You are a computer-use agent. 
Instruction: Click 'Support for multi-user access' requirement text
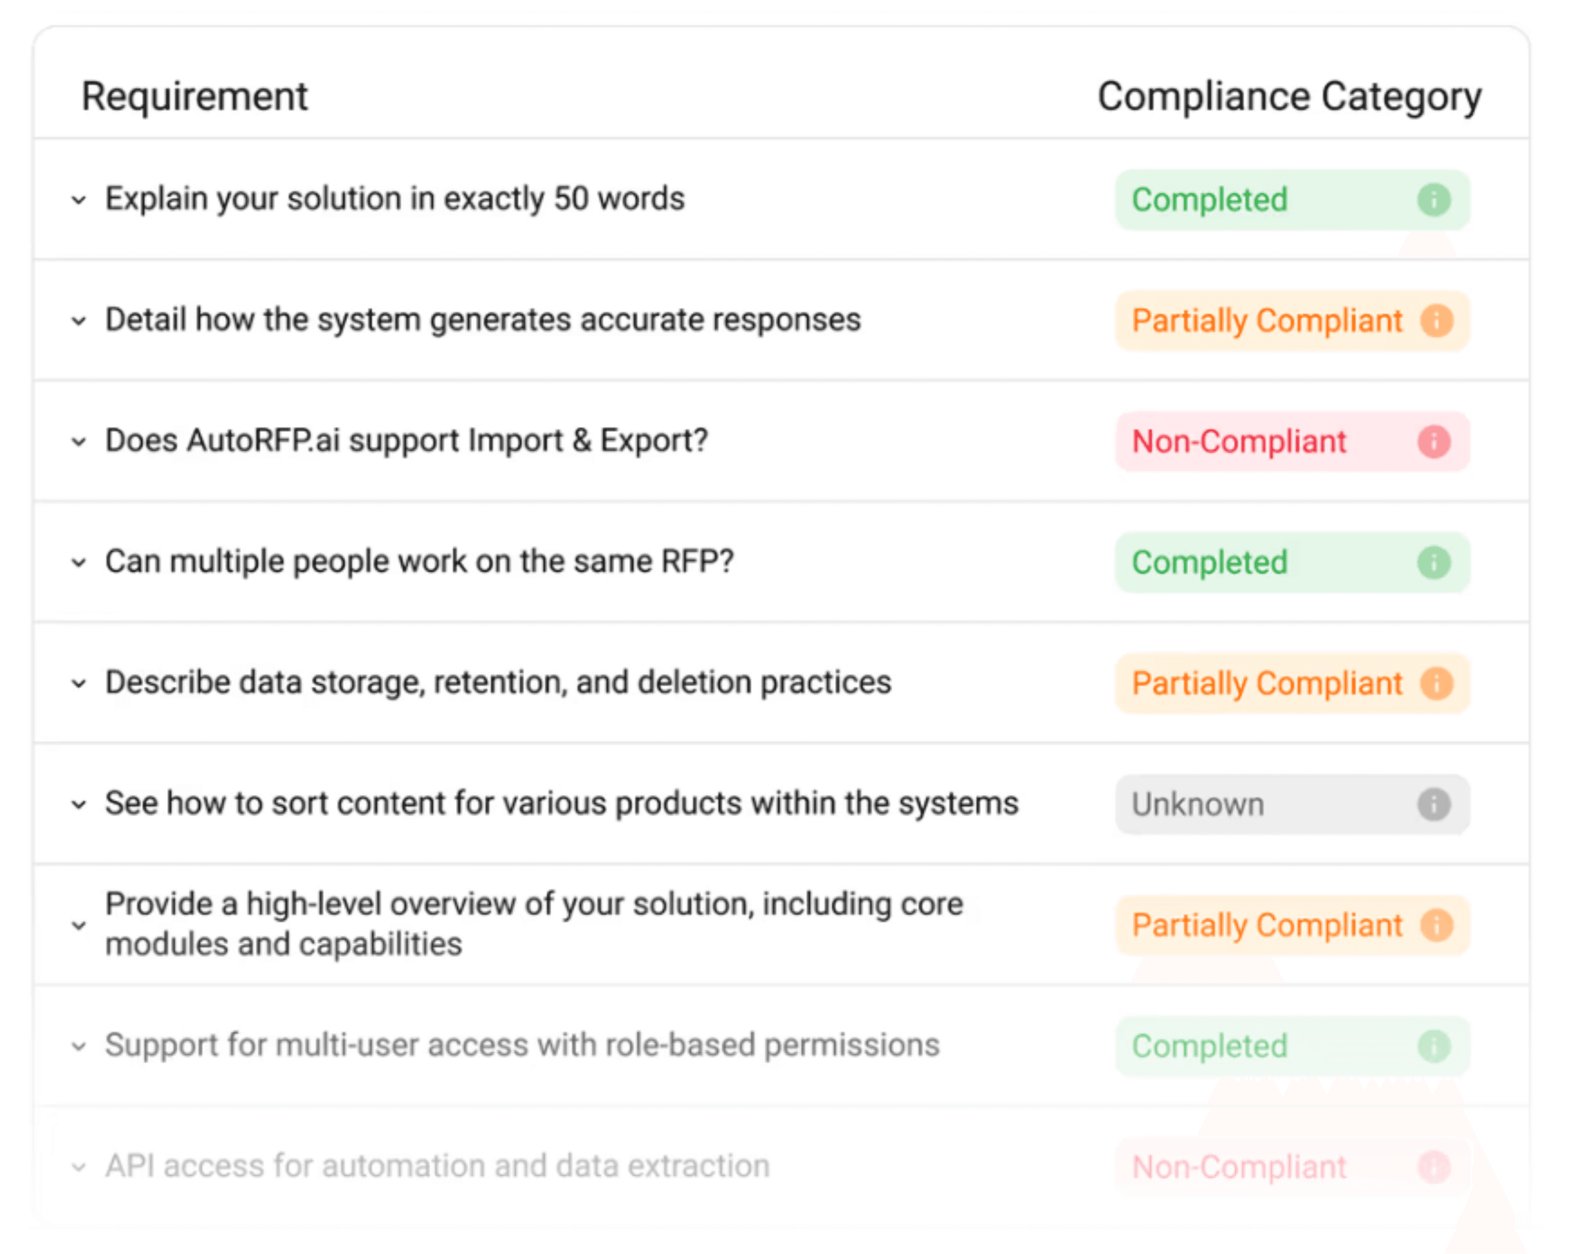click(522, 1045)
